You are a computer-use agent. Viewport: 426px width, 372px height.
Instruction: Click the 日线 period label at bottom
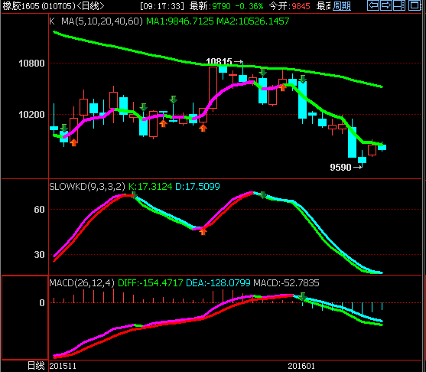36,366
